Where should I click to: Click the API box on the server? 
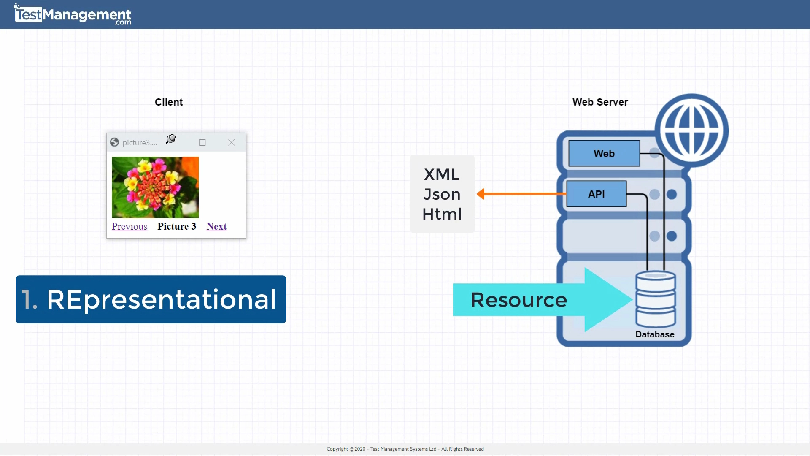point(597,194)
